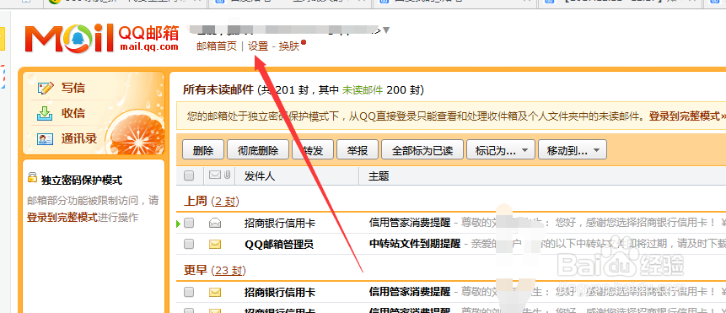Open the 标记为... dropdown
726x313 pixels.
coord(501,150)
